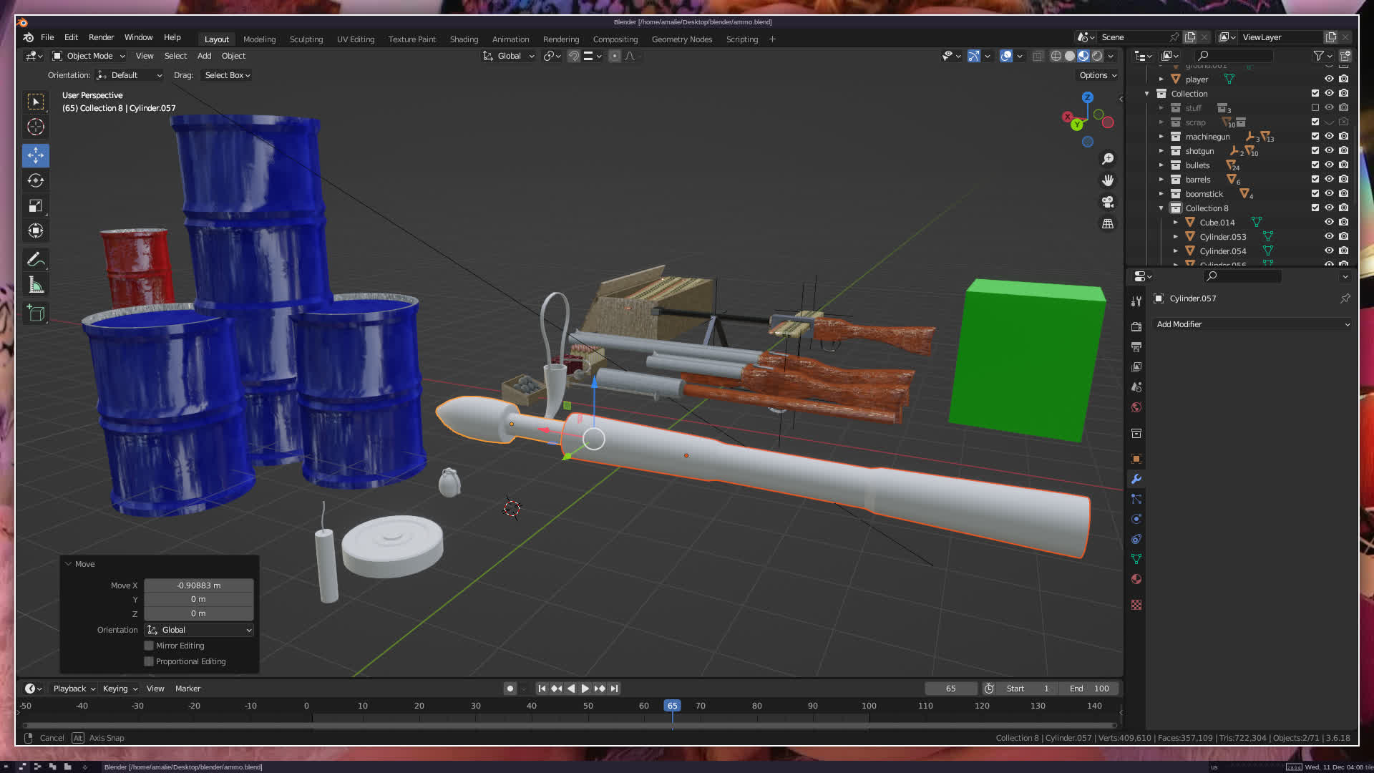Image resolution: width=1374 pixels, height=773 pixels.
Task: Switch to the Sculpting workspace tab
Action: coord(306,39)
